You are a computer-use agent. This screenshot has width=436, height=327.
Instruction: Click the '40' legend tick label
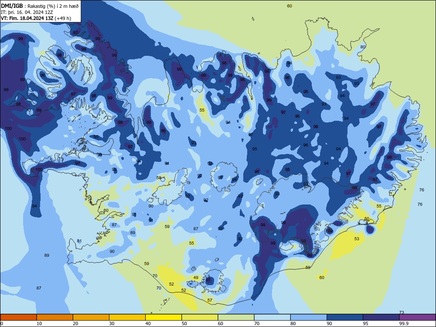[148, 324]
